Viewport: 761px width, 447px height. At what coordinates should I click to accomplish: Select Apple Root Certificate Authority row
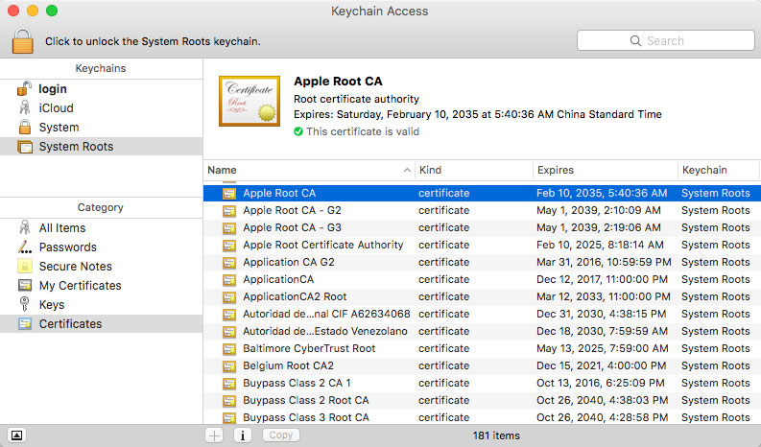[482, 245]
